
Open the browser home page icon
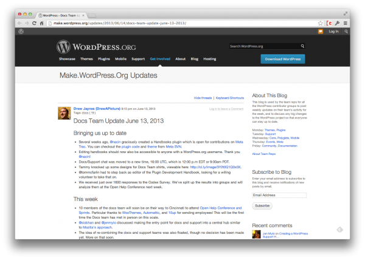click(41, 23)
